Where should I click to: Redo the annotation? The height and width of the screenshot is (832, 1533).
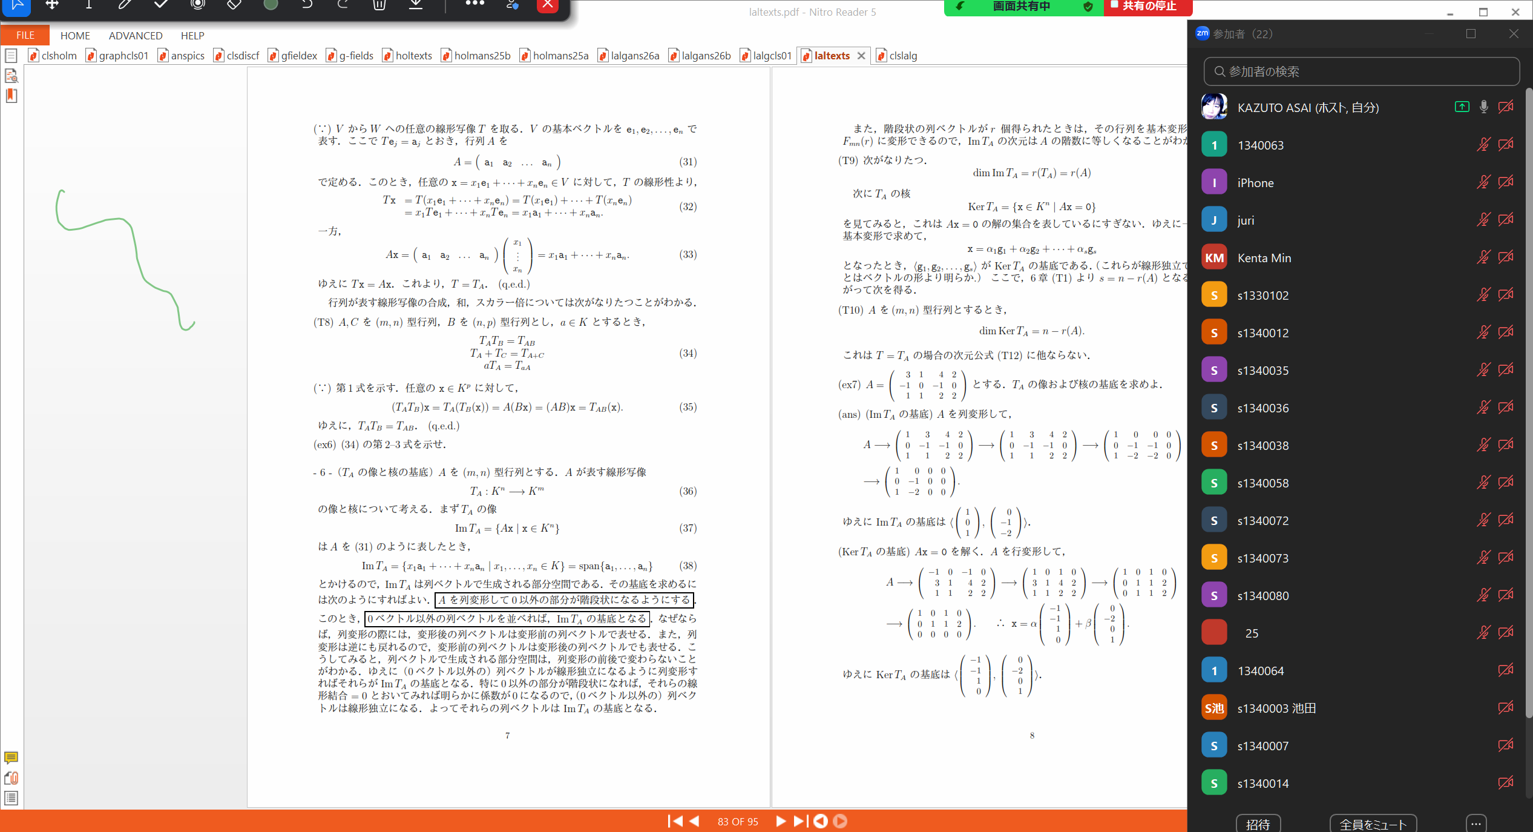click(343, 5)
